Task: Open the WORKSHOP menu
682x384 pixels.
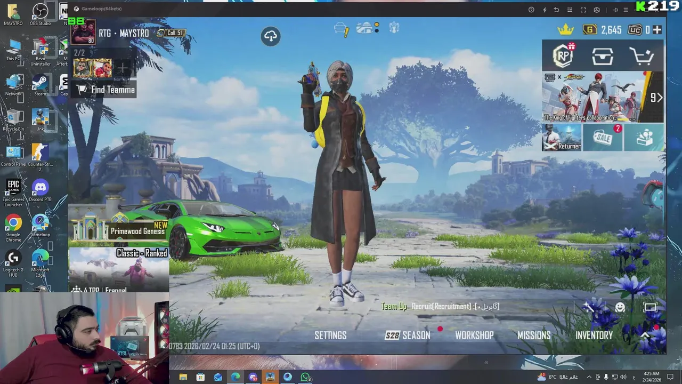Action: 474,335
